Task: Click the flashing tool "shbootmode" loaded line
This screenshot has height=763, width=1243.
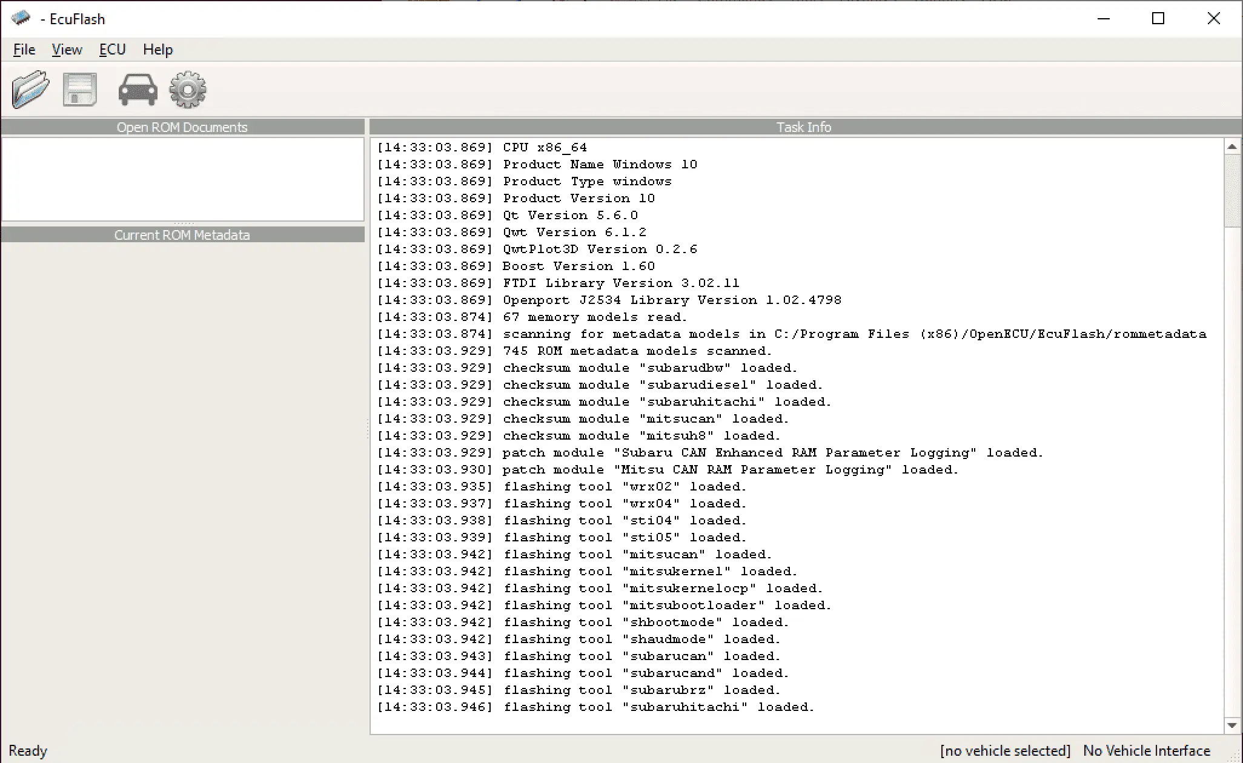Action: 583,622
